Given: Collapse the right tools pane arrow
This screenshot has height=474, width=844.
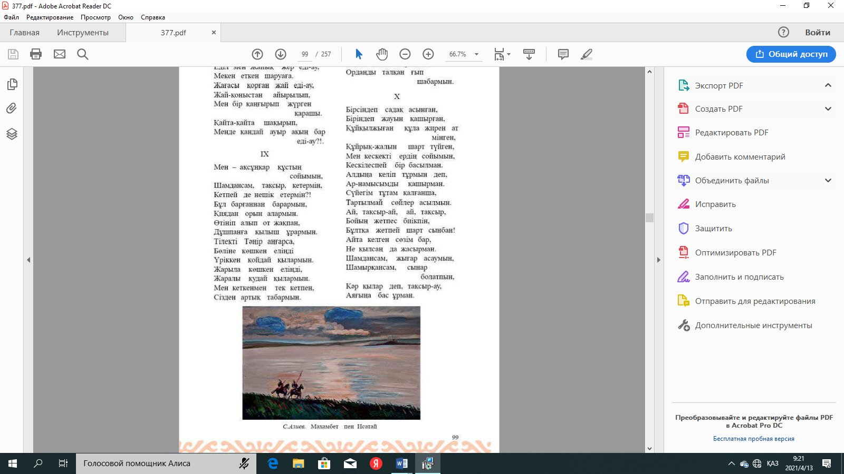Looking at the screenshot, I should point(658,260).
